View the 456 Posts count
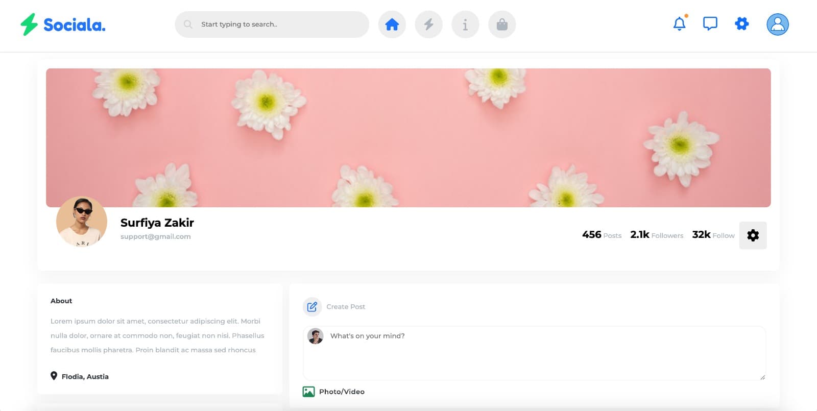The width and height of the screenshot is (817, 411). coord(602,235)
